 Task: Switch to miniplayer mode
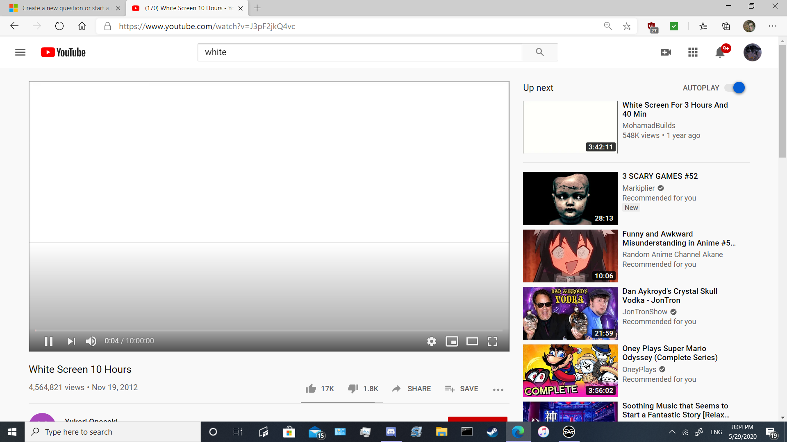point(452,341)
